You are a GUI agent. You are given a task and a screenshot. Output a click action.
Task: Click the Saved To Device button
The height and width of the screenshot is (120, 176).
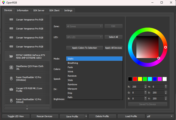(148, 104)
